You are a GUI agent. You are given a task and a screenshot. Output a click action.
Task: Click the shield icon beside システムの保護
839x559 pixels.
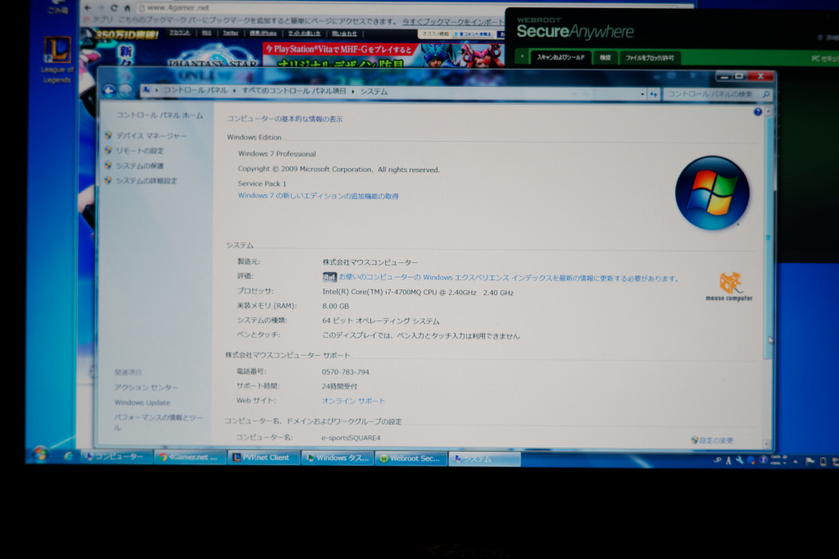[109, 166]
